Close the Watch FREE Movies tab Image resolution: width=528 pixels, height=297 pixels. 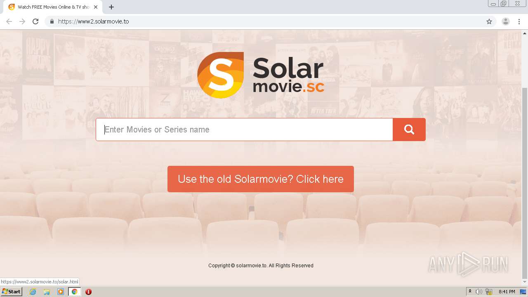95,7
